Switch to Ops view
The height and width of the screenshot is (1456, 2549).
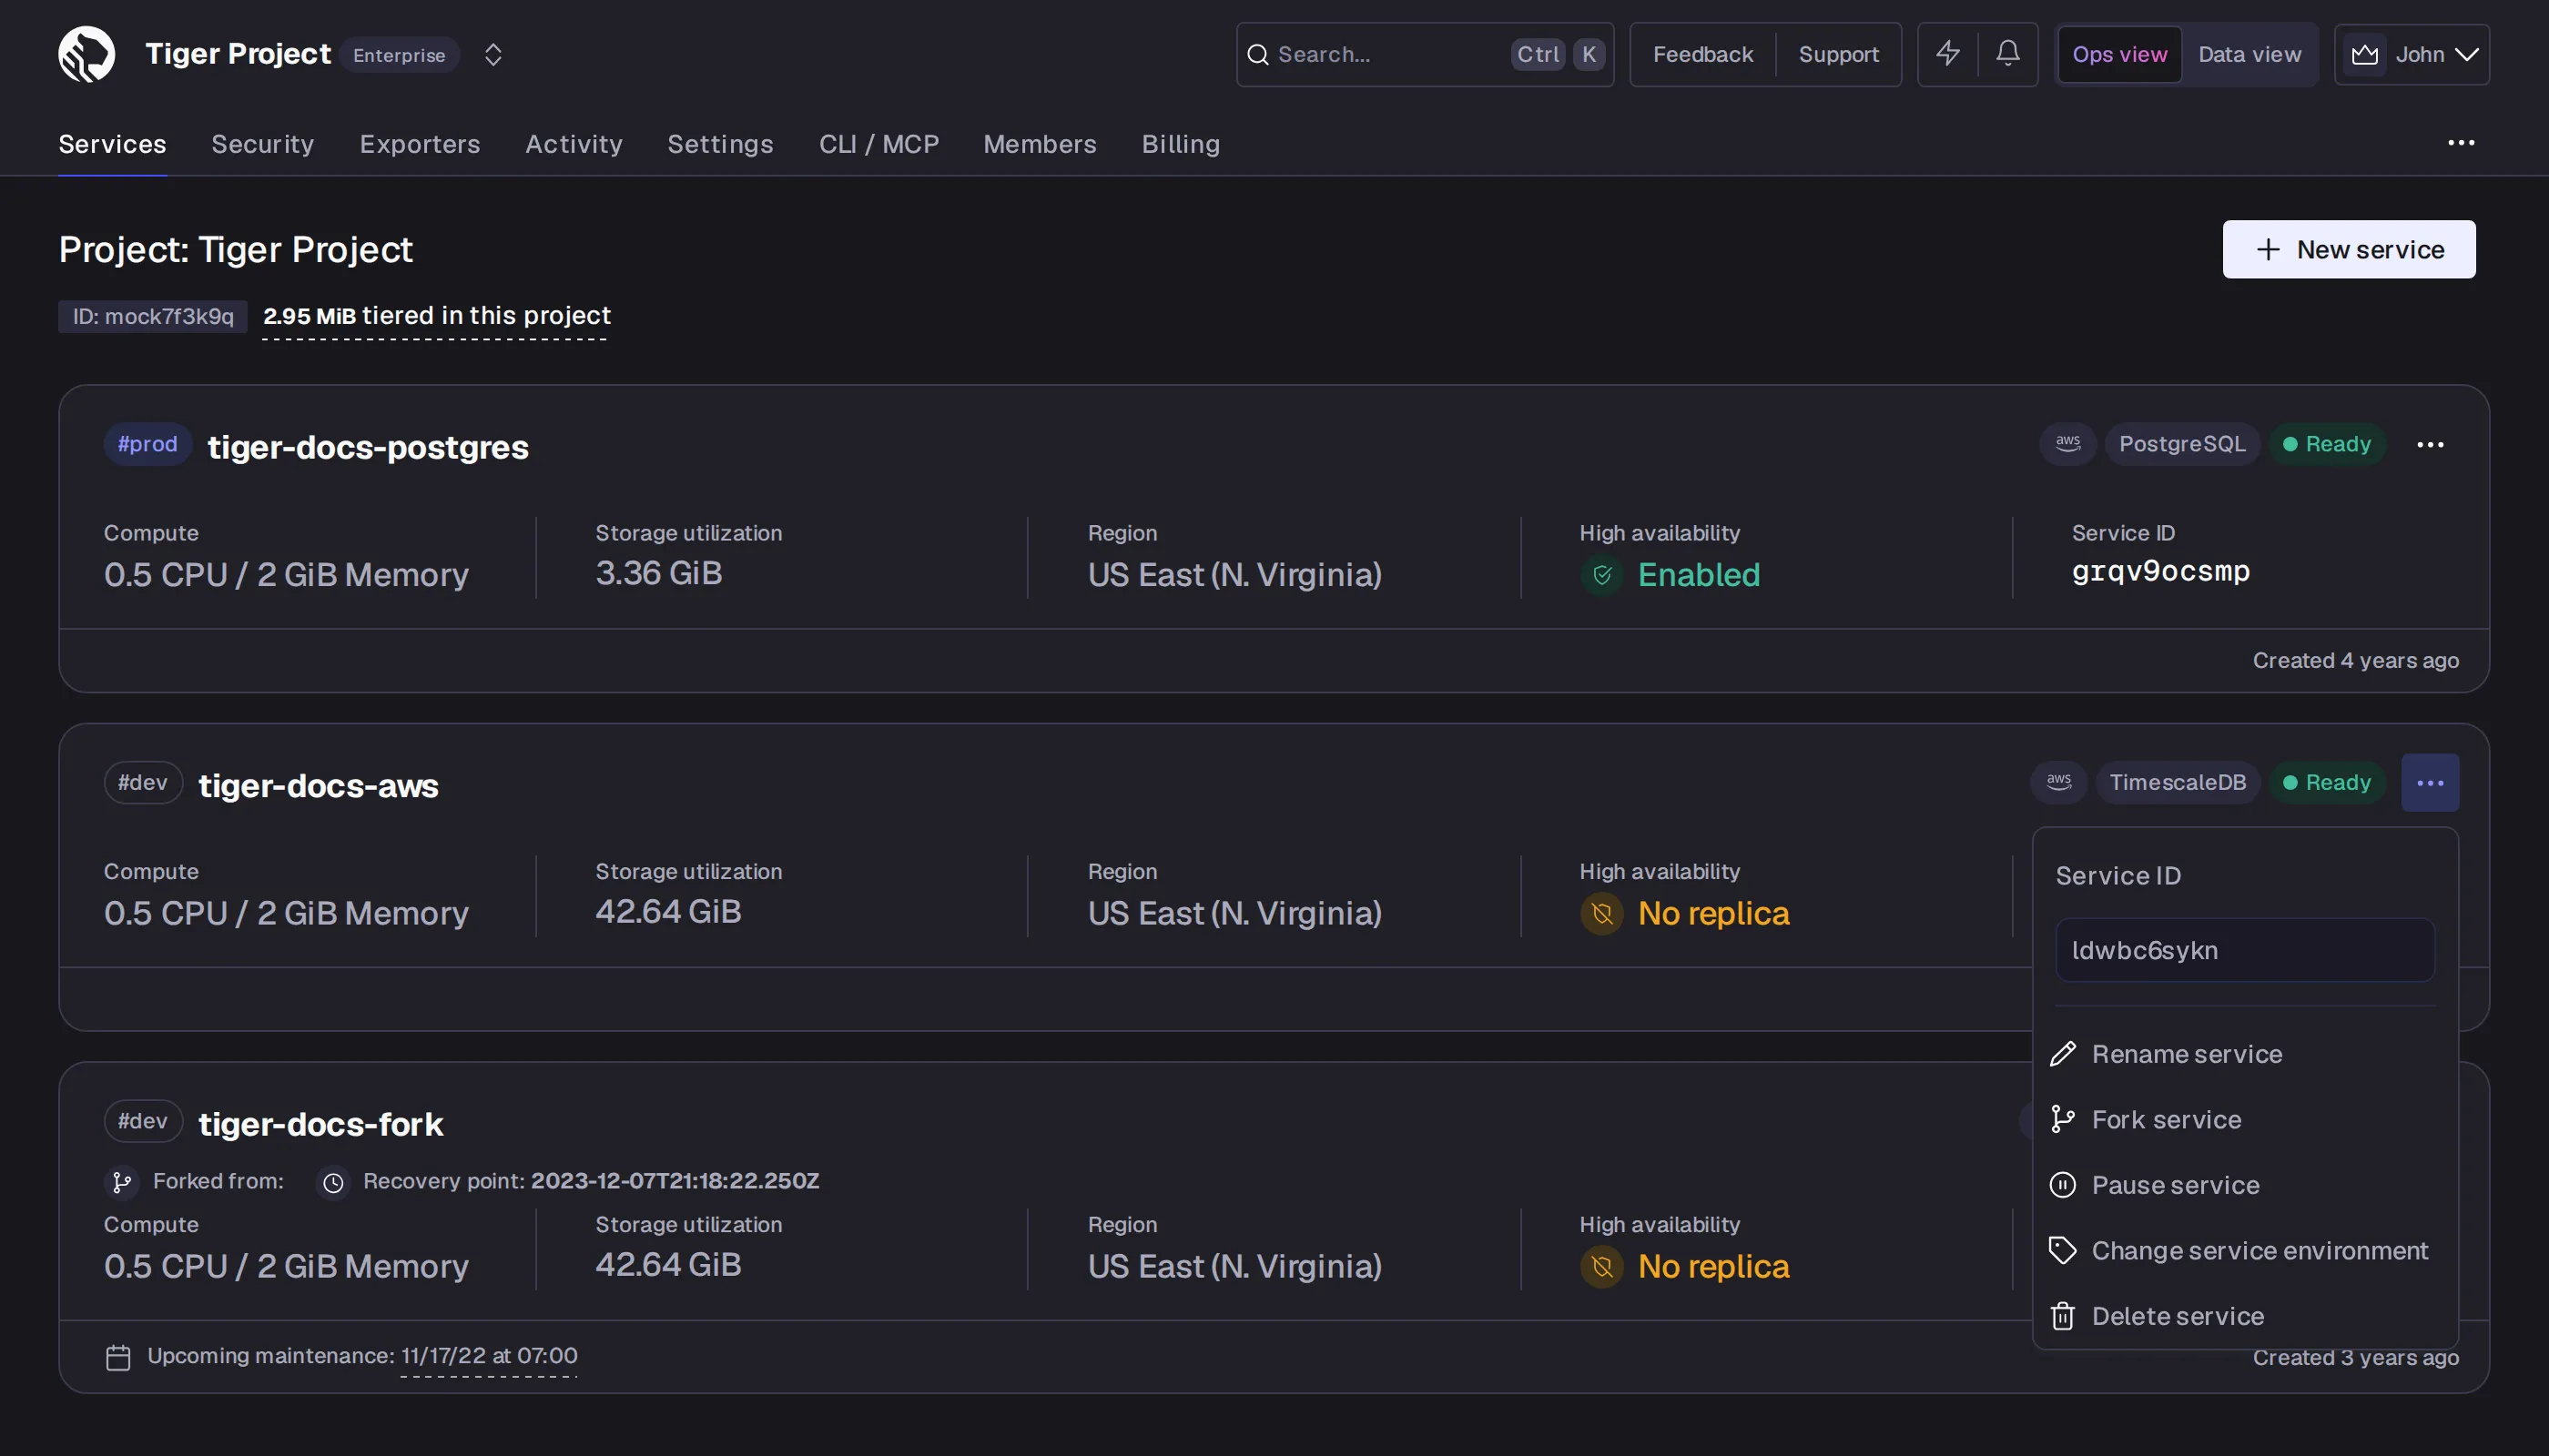coord(2118,54)
